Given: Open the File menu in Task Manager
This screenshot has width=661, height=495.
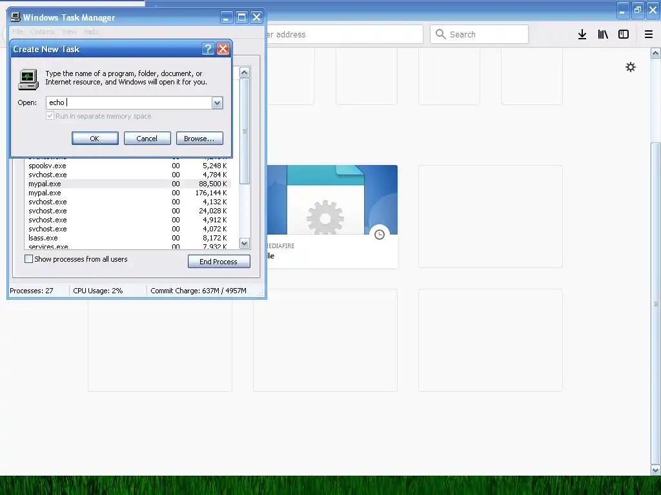Looking at the screenshot, I should [x=17, y=32].
